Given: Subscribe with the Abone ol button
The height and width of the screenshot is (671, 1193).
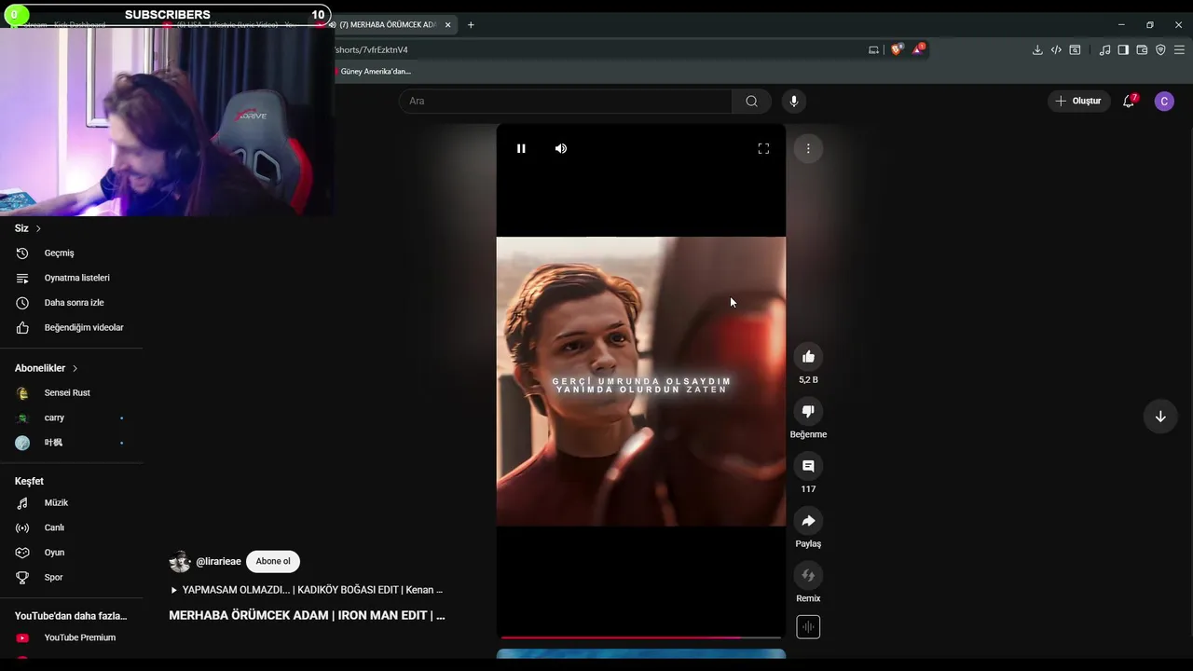Looking at the screenshot, I should click(273, 561).
